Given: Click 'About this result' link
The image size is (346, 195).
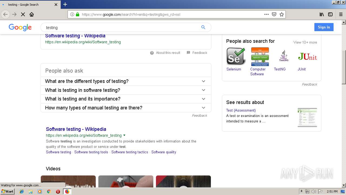Looking at the screenshot, I should coord(168,53).
